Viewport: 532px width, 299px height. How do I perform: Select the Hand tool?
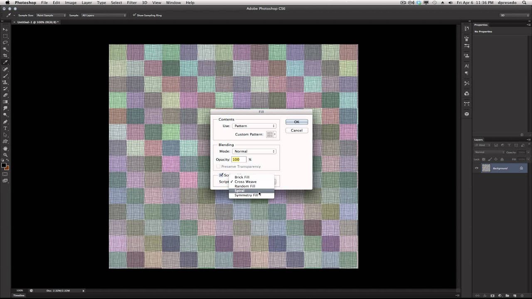(5, 148)
